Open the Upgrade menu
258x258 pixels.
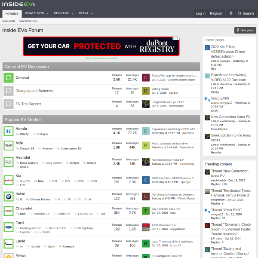pos(61,13)
